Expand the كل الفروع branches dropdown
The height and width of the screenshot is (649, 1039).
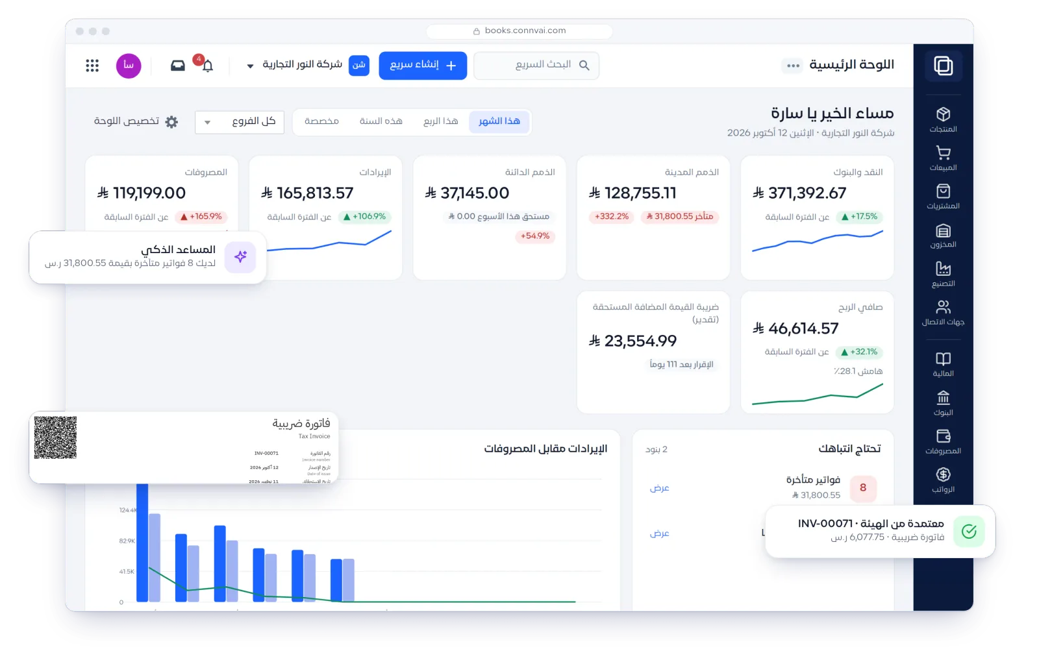point(240,121)
